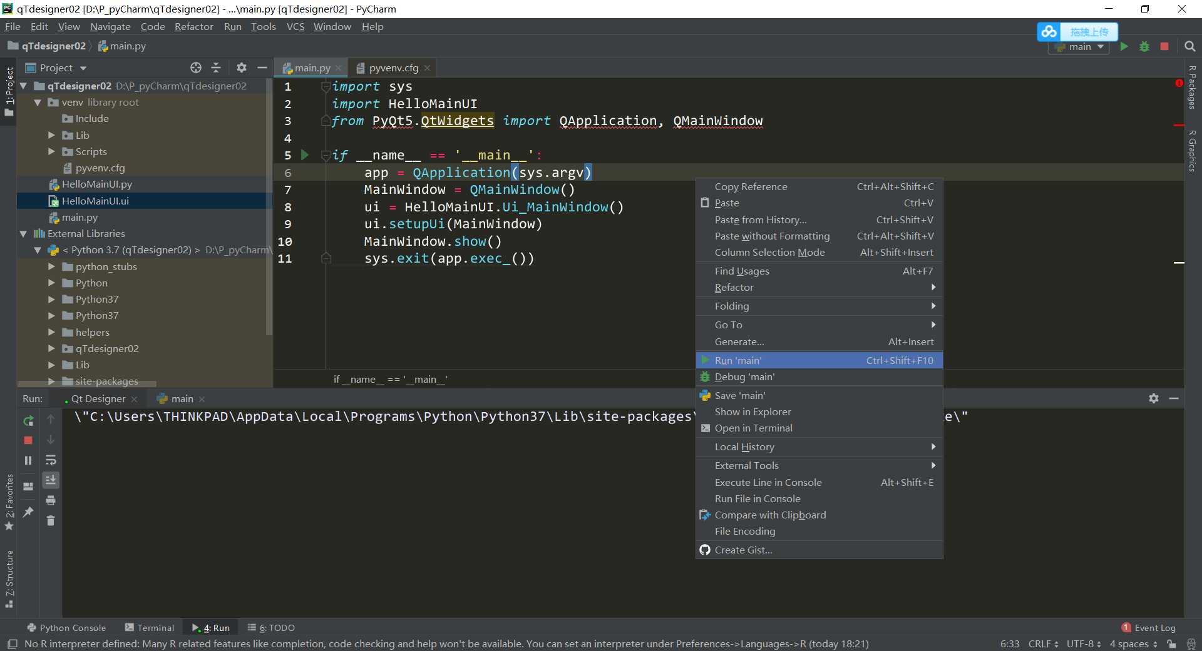Viewport: 1202px width, 651px height.
Task: Expand the Scripts folder in the project tree
Action: [x=52, y=151]
